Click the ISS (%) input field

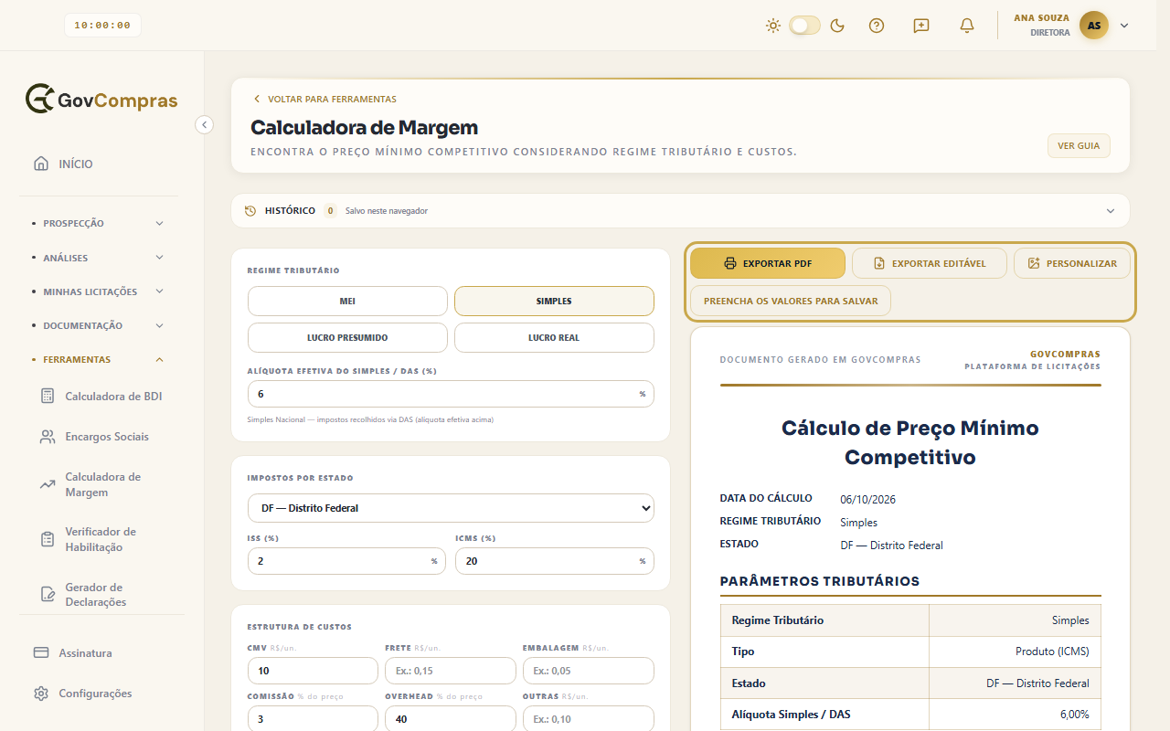tap(347, 561)
